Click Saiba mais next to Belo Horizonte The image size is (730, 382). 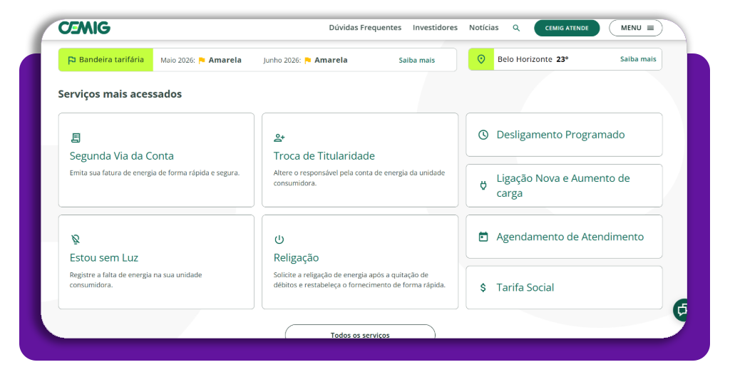point(638,59)
